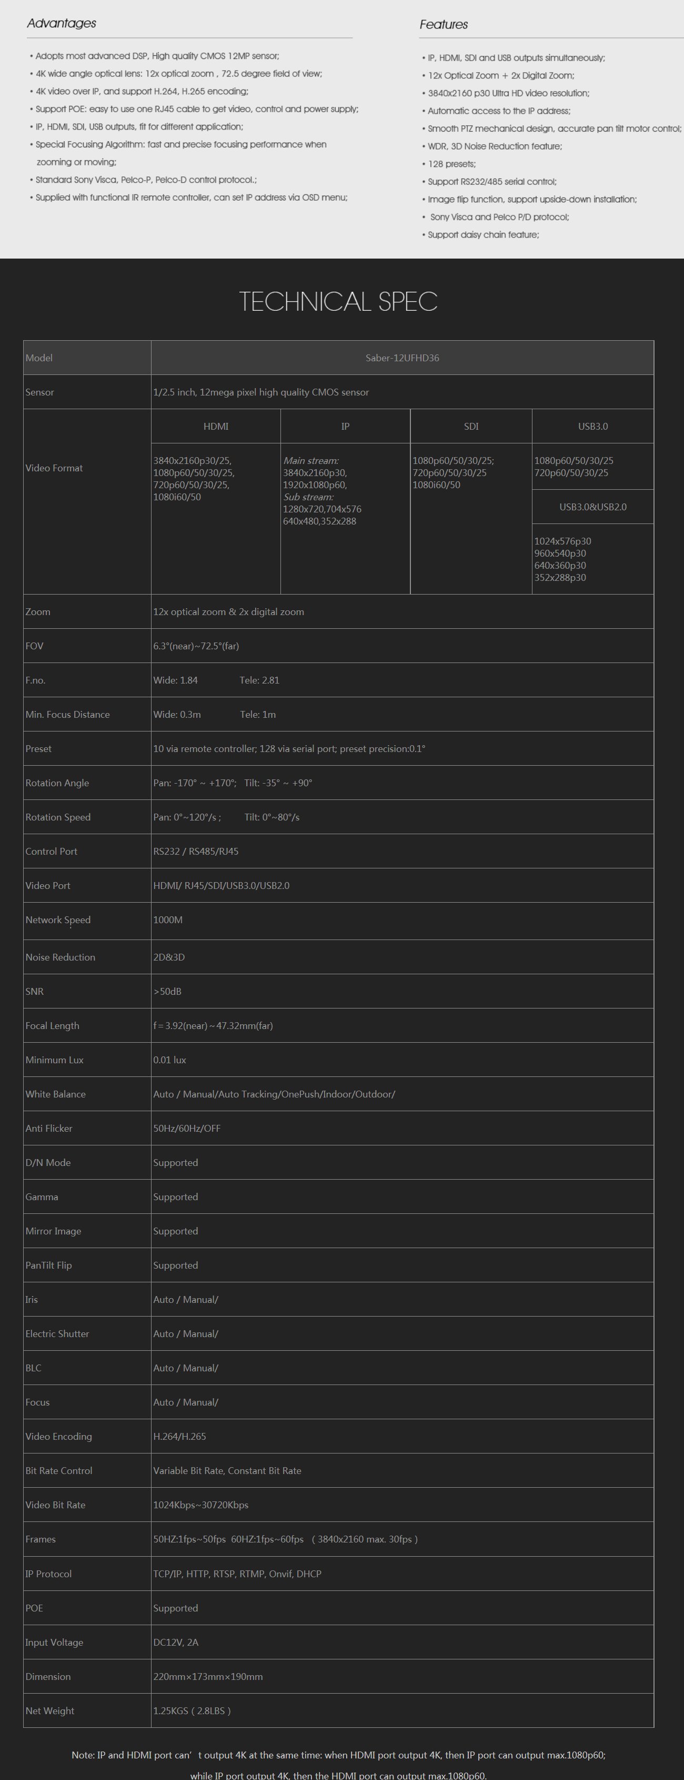Select the Features section heading
Viewport: 684px width, 1780px height.
pos(444,25)
